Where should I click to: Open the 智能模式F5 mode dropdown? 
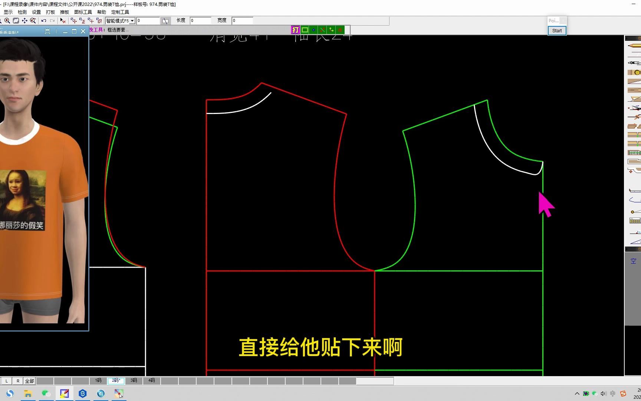click(132, 21)
